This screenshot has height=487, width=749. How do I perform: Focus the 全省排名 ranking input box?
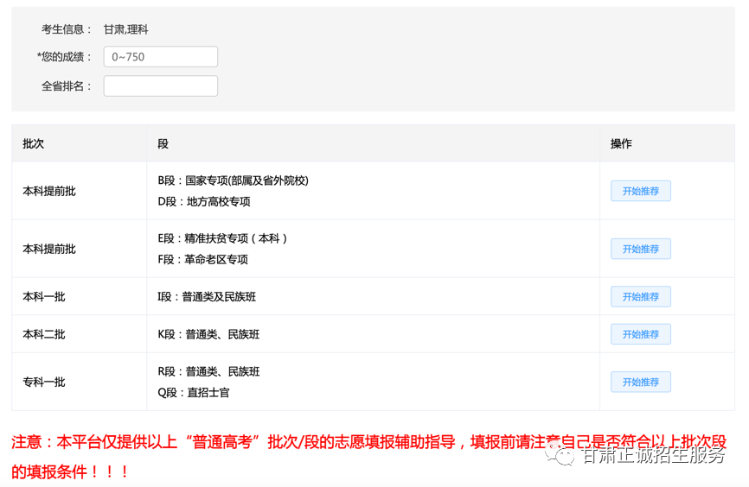pos(160,86)
